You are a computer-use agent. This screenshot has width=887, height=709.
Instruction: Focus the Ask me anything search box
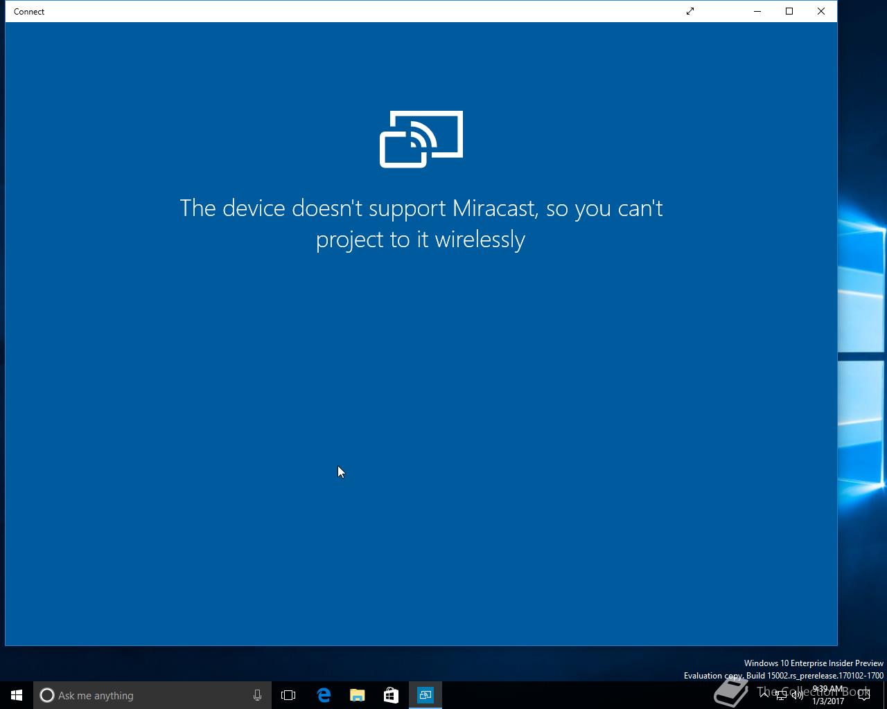pyautogui.click(x=152, y=695)
